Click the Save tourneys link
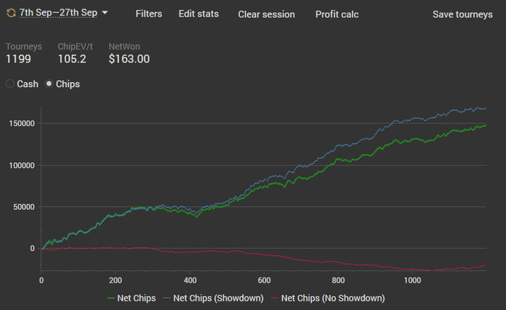Screen dimensions: 506x310 tap(463, 14)
